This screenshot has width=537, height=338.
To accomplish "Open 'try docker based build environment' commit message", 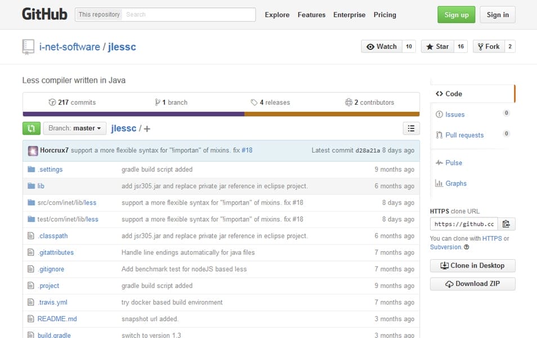I will (172, 303).
